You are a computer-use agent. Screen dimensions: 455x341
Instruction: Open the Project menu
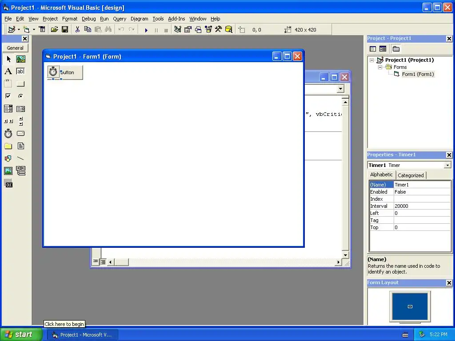tap(50, 19)
